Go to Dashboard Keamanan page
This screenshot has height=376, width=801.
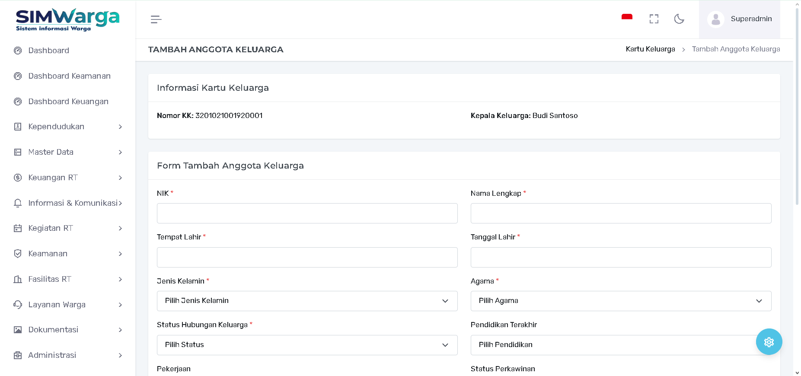click(x=69, y=76)
